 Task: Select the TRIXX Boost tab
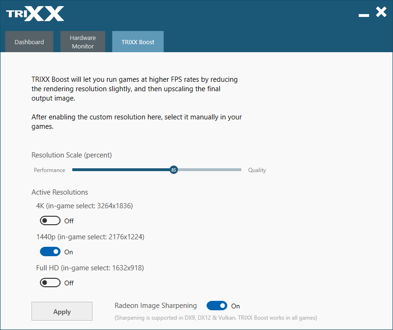138,42
